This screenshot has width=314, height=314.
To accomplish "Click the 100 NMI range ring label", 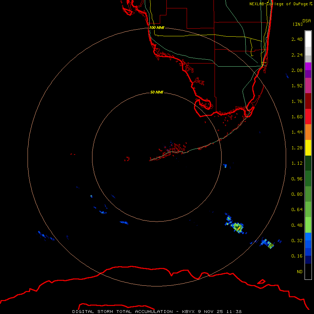I will [157, 28].
